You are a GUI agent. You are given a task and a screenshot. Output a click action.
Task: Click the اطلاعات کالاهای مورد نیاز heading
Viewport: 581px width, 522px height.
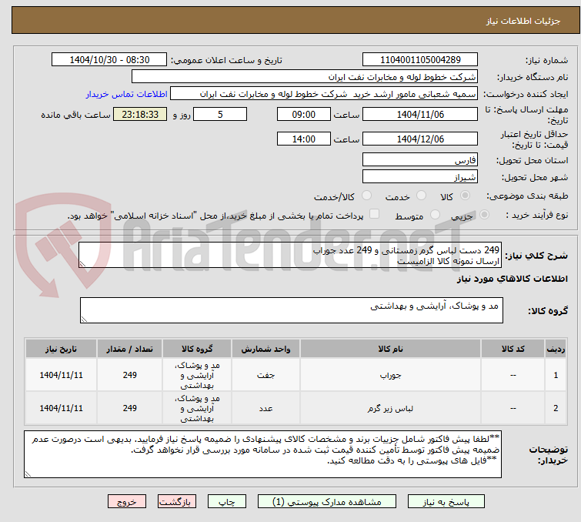512,279
